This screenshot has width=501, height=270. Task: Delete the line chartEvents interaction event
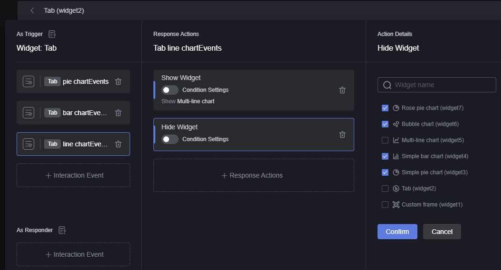tap(118, 144)
